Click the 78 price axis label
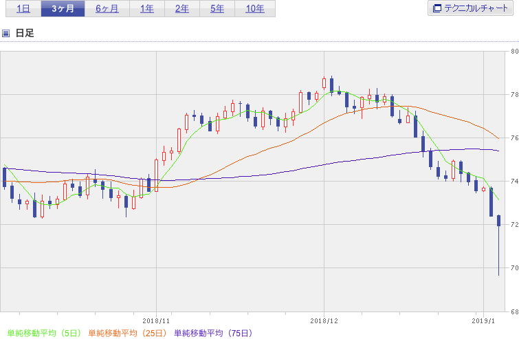The height and width of the screenshot is (339, 519). pyautogui.click(x=514, y=95)
